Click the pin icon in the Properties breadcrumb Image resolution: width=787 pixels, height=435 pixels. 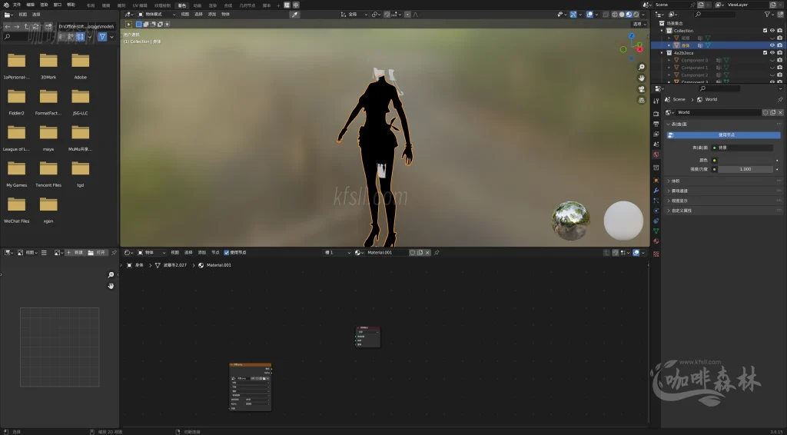click(779, 99)
